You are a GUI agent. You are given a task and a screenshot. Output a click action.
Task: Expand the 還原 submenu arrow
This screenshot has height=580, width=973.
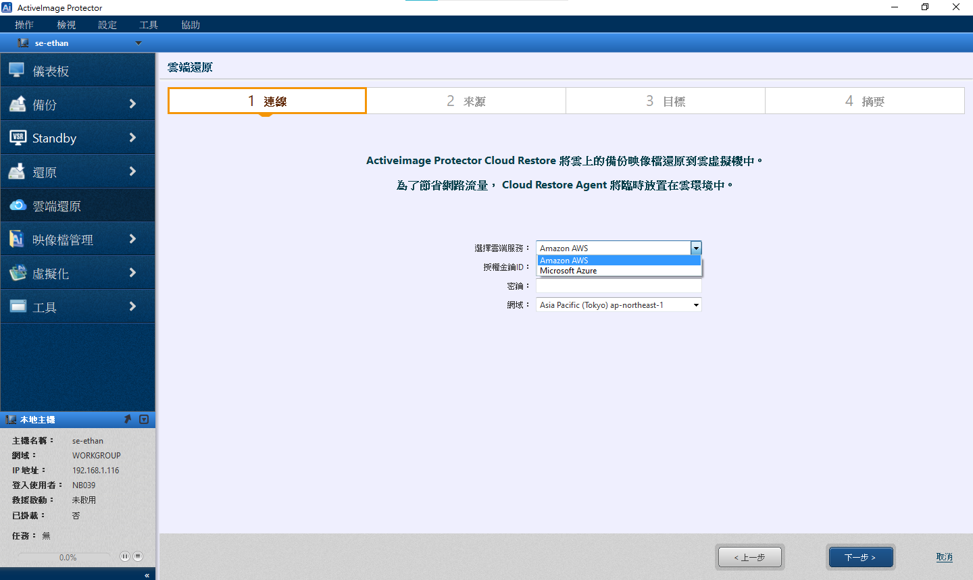coord(132,172)
